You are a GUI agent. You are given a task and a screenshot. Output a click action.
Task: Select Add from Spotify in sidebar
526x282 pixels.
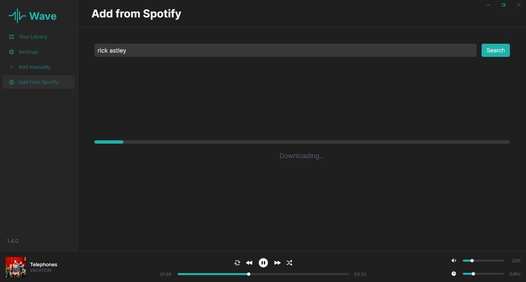38,82
